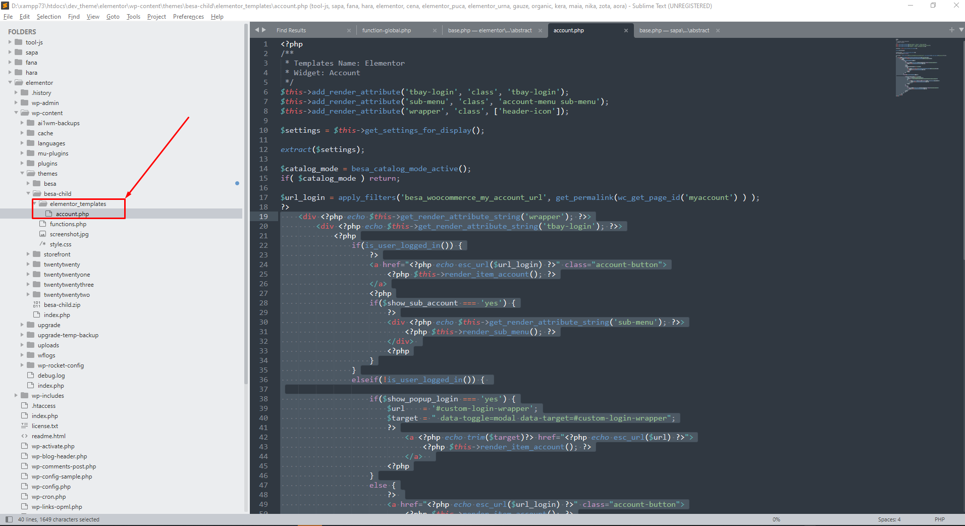Screen dimensions: 965x526
Task: Open the tab list dropdown arrow
Action: (x=961, y=30)
